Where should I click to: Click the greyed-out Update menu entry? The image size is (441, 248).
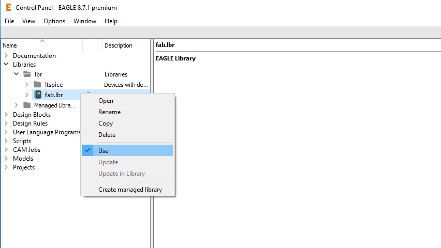point(127,162)
